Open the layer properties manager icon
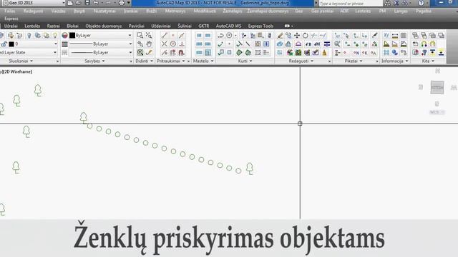Image resolution: width=458 pixels, height=257 pixels. [x=2, y=35]
